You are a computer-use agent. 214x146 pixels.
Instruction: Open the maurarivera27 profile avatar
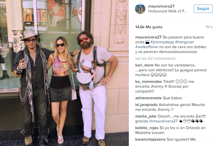point(140,9)
